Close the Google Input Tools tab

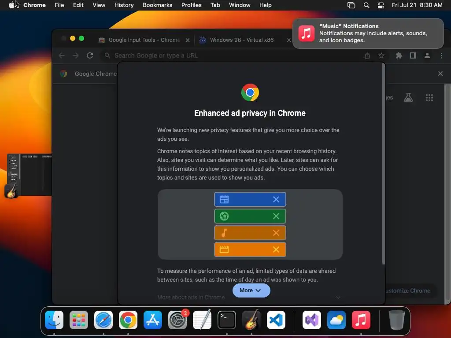[x=188, y=40]
